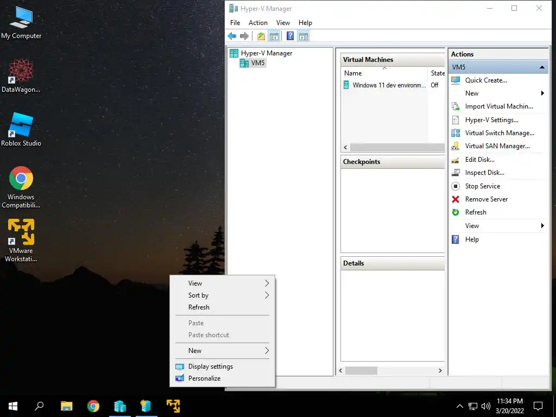Select the Roblox Studio desktop shortcut
556x417 pixels.
tap(21, 129)
